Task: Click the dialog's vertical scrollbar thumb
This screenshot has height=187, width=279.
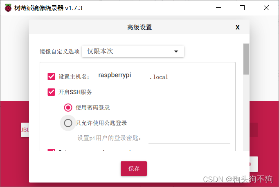Action: 246,59
